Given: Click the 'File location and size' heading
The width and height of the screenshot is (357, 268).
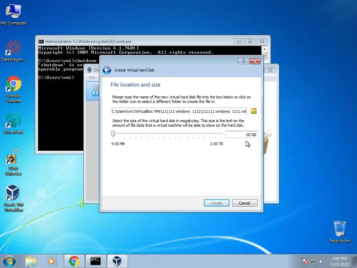Looking at the screenshot, I should click(136, 84).
